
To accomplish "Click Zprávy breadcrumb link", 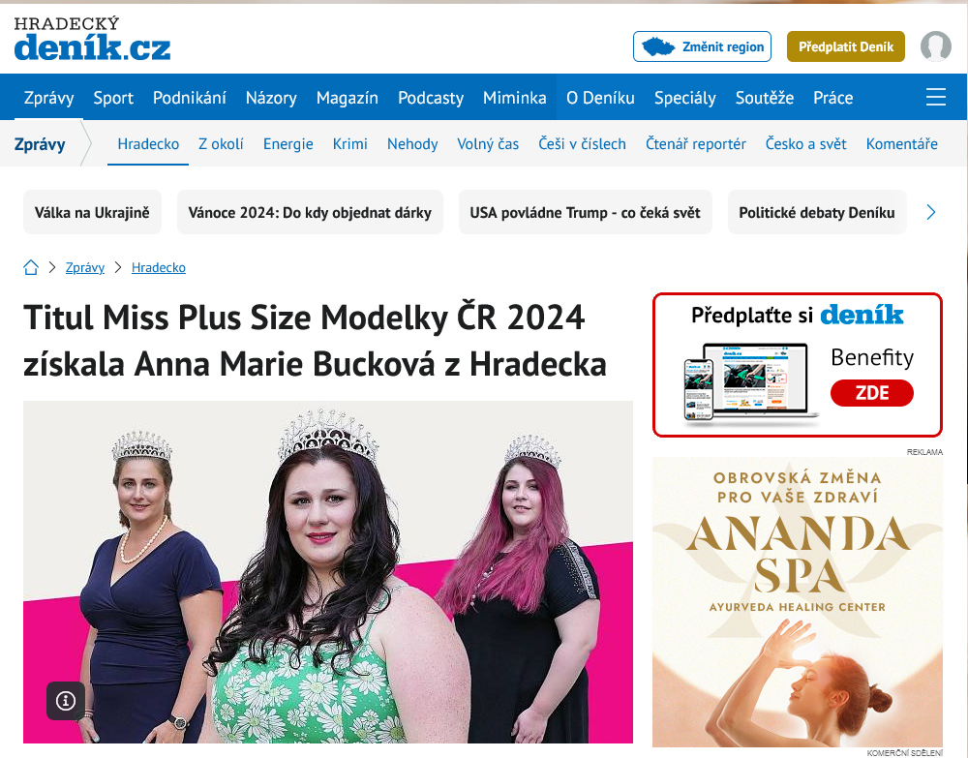I will pyautogui.click(x=85, y=267).
